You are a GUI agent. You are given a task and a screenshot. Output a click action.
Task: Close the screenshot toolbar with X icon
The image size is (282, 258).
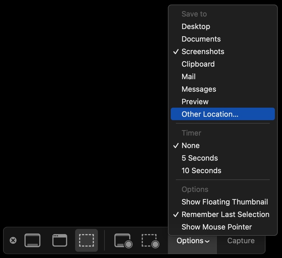tap(13, 241)
